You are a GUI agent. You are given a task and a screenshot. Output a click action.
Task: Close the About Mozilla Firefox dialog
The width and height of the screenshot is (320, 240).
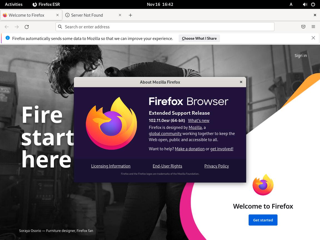click(x=241, y=82)
